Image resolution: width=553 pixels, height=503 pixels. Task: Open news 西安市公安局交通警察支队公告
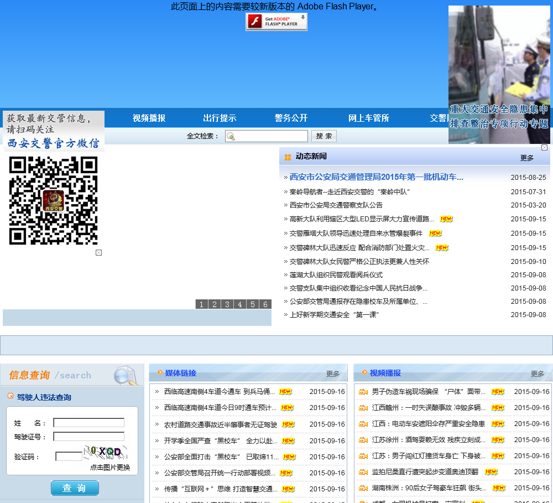pyautogui.click(x=336, y=205)
